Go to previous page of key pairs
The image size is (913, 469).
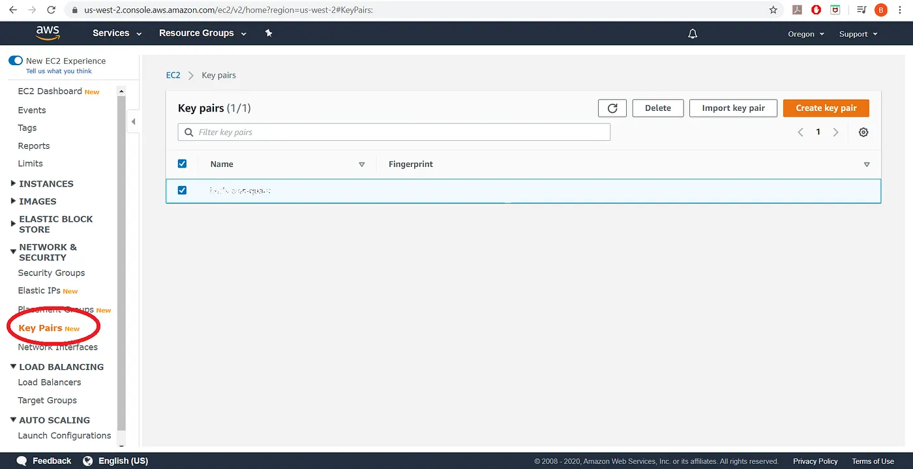pos(801,132)
